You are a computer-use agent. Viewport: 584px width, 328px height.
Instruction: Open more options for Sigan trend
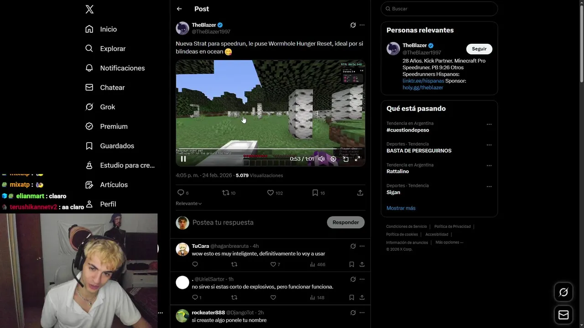[x=489, y=186]
